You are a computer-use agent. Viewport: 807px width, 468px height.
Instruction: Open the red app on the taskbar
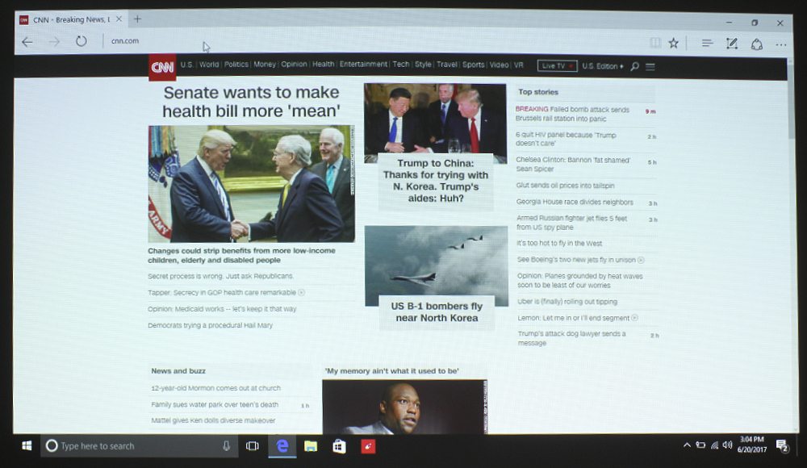point(368,446)
